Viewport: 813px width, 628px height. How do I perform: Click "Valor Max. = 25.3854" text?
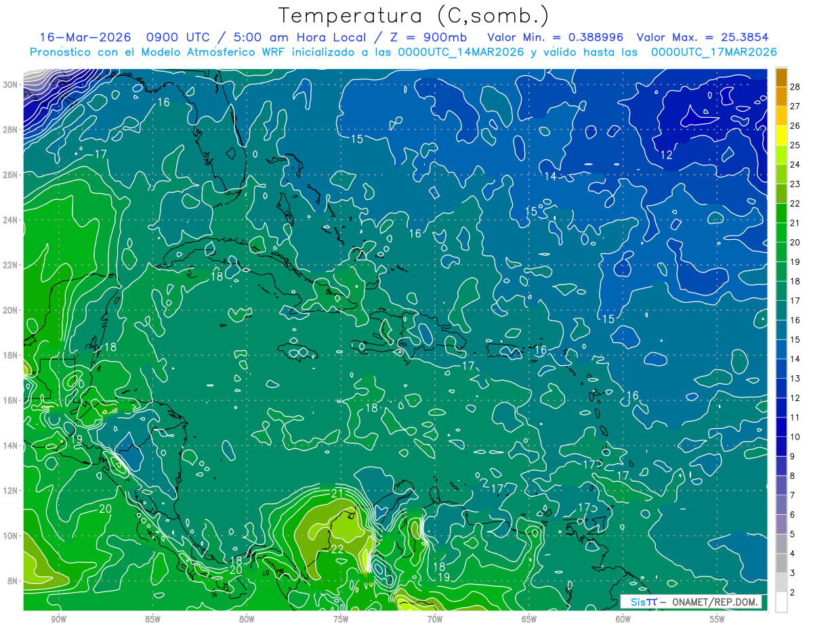703,37
